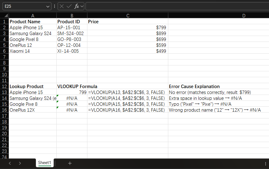The width and height of the screenshot is (269, 169).
Task: Select the OnePlus 12X lookup cell
Action: 33,110
